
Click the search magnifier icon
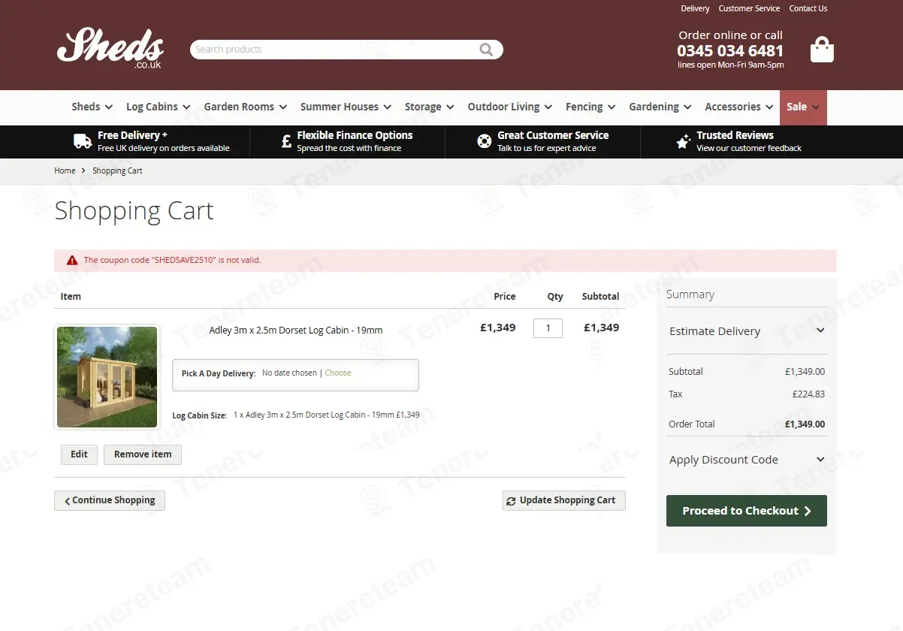[x=486, y=50]
